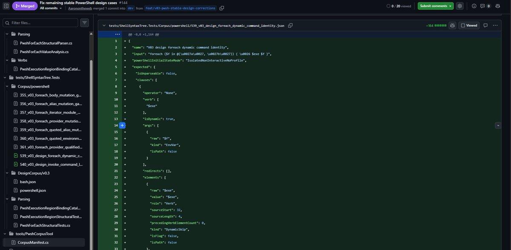This screenshot has height=250, width=511.
Task: Collapse the tools/PwshCorpusTool folder
Action: [5, 234]
